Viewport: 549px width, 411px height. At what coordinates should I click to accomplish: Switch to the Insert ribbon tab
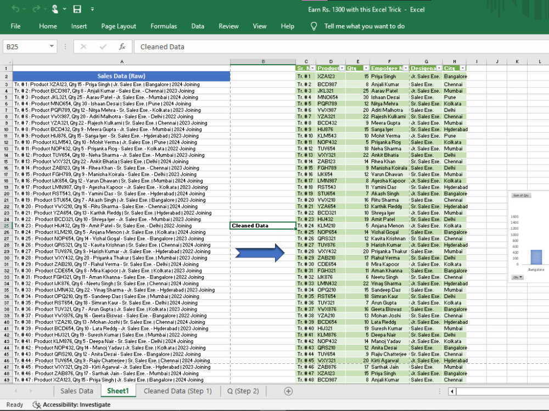pos(79,26)
